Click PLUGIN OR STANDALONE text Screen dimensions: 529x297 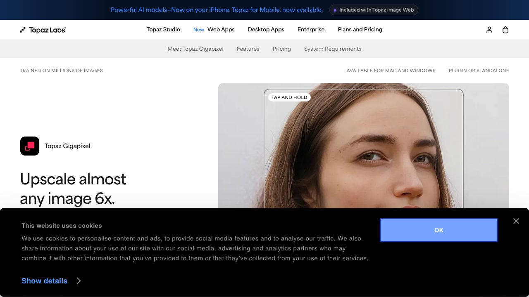[x=479, y=71]
